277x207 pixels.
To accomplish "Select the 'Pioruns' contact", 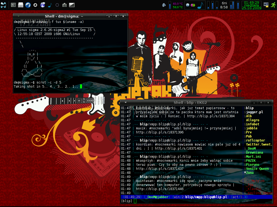I will 253,165.
